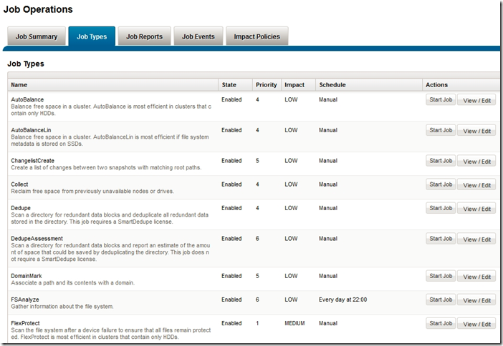
Task: View / Edit the FlexProtect job
Action: pos(476,324)
